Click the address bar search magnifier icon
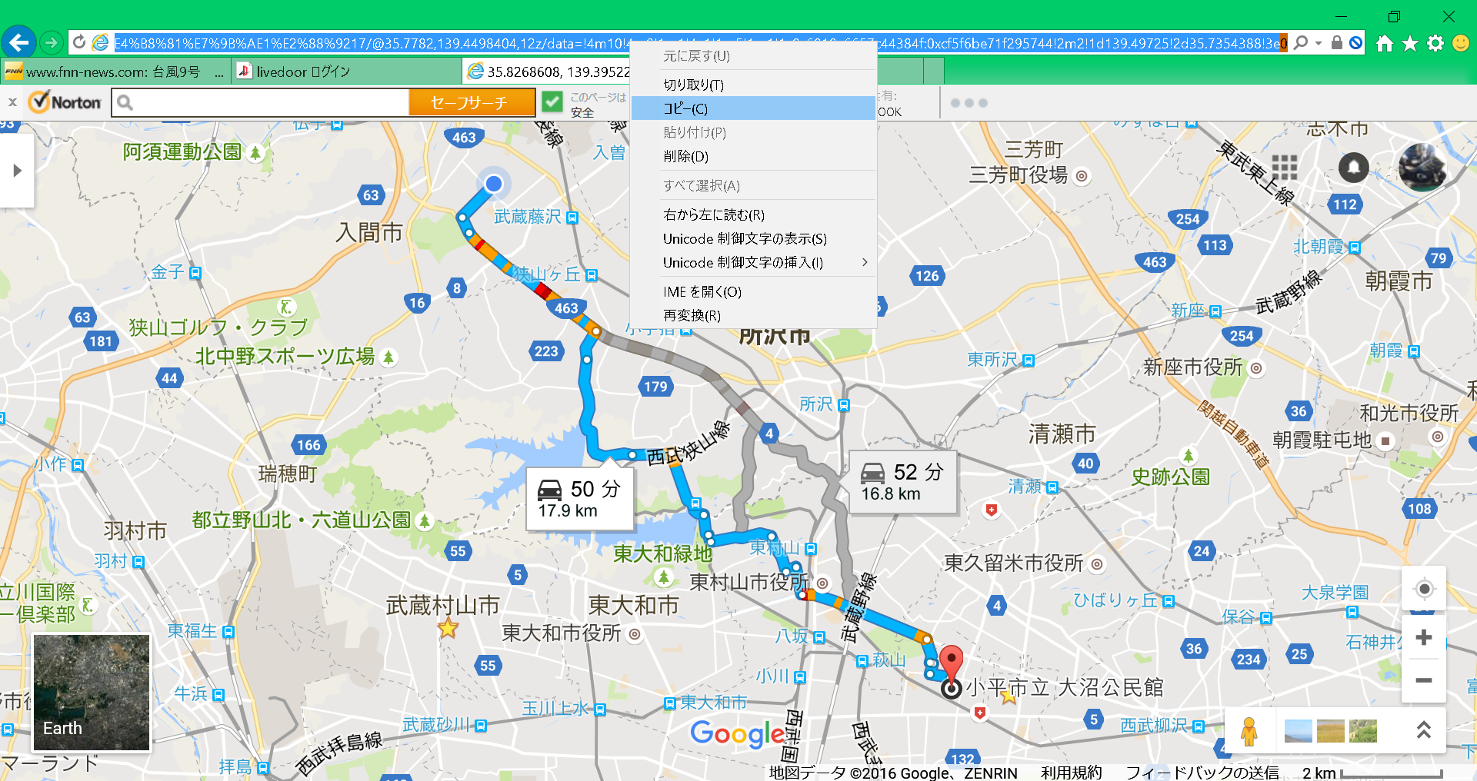The width and height of the screenshot is (1477, 781). click(1301, 43)
